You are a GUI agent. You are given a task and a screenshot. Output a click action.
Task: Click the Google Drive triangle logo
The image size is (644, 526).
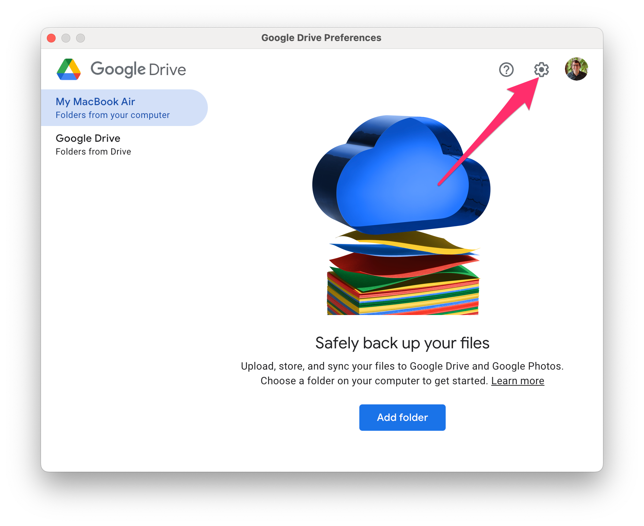[69, 69]
